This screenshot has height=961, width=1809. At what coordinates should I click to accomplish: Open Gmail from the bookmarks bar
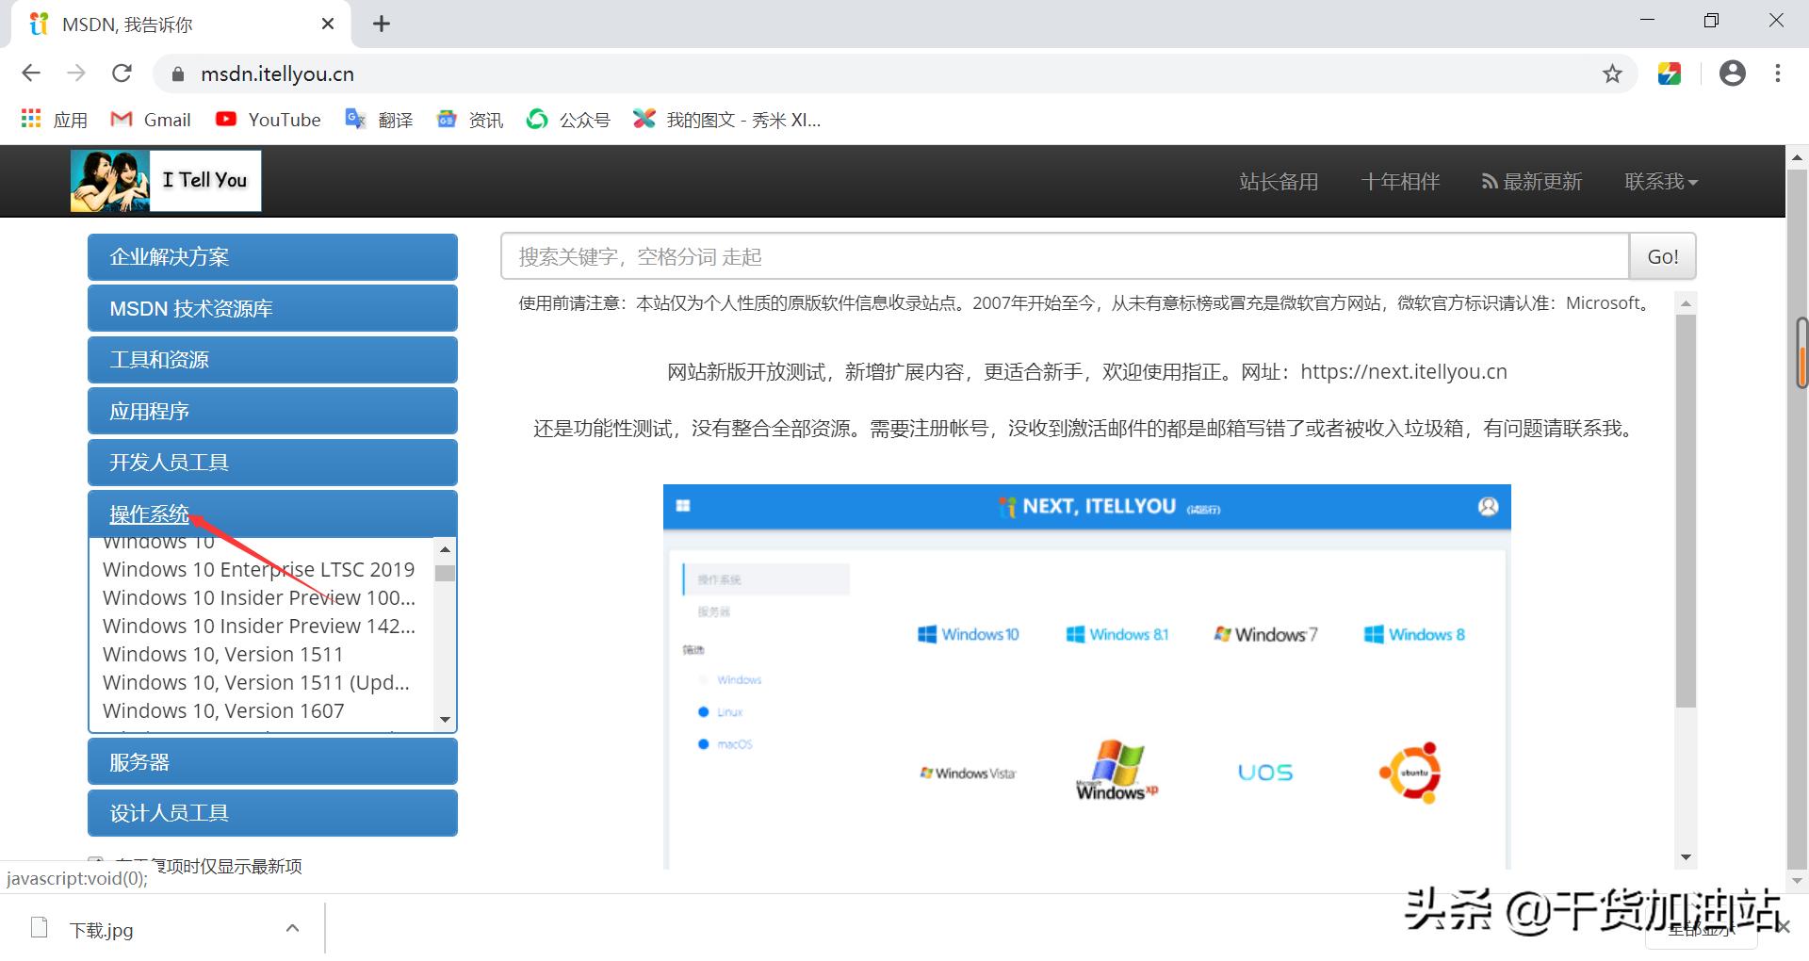[151, 119]
